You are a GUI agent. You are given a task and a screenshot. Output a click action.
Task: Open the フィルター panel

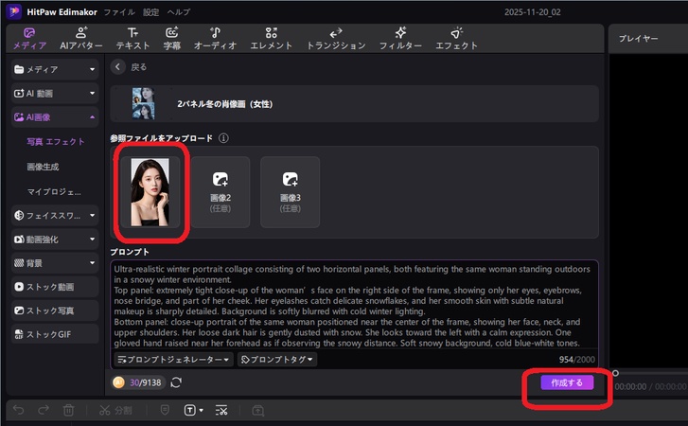tap(400, 38)
